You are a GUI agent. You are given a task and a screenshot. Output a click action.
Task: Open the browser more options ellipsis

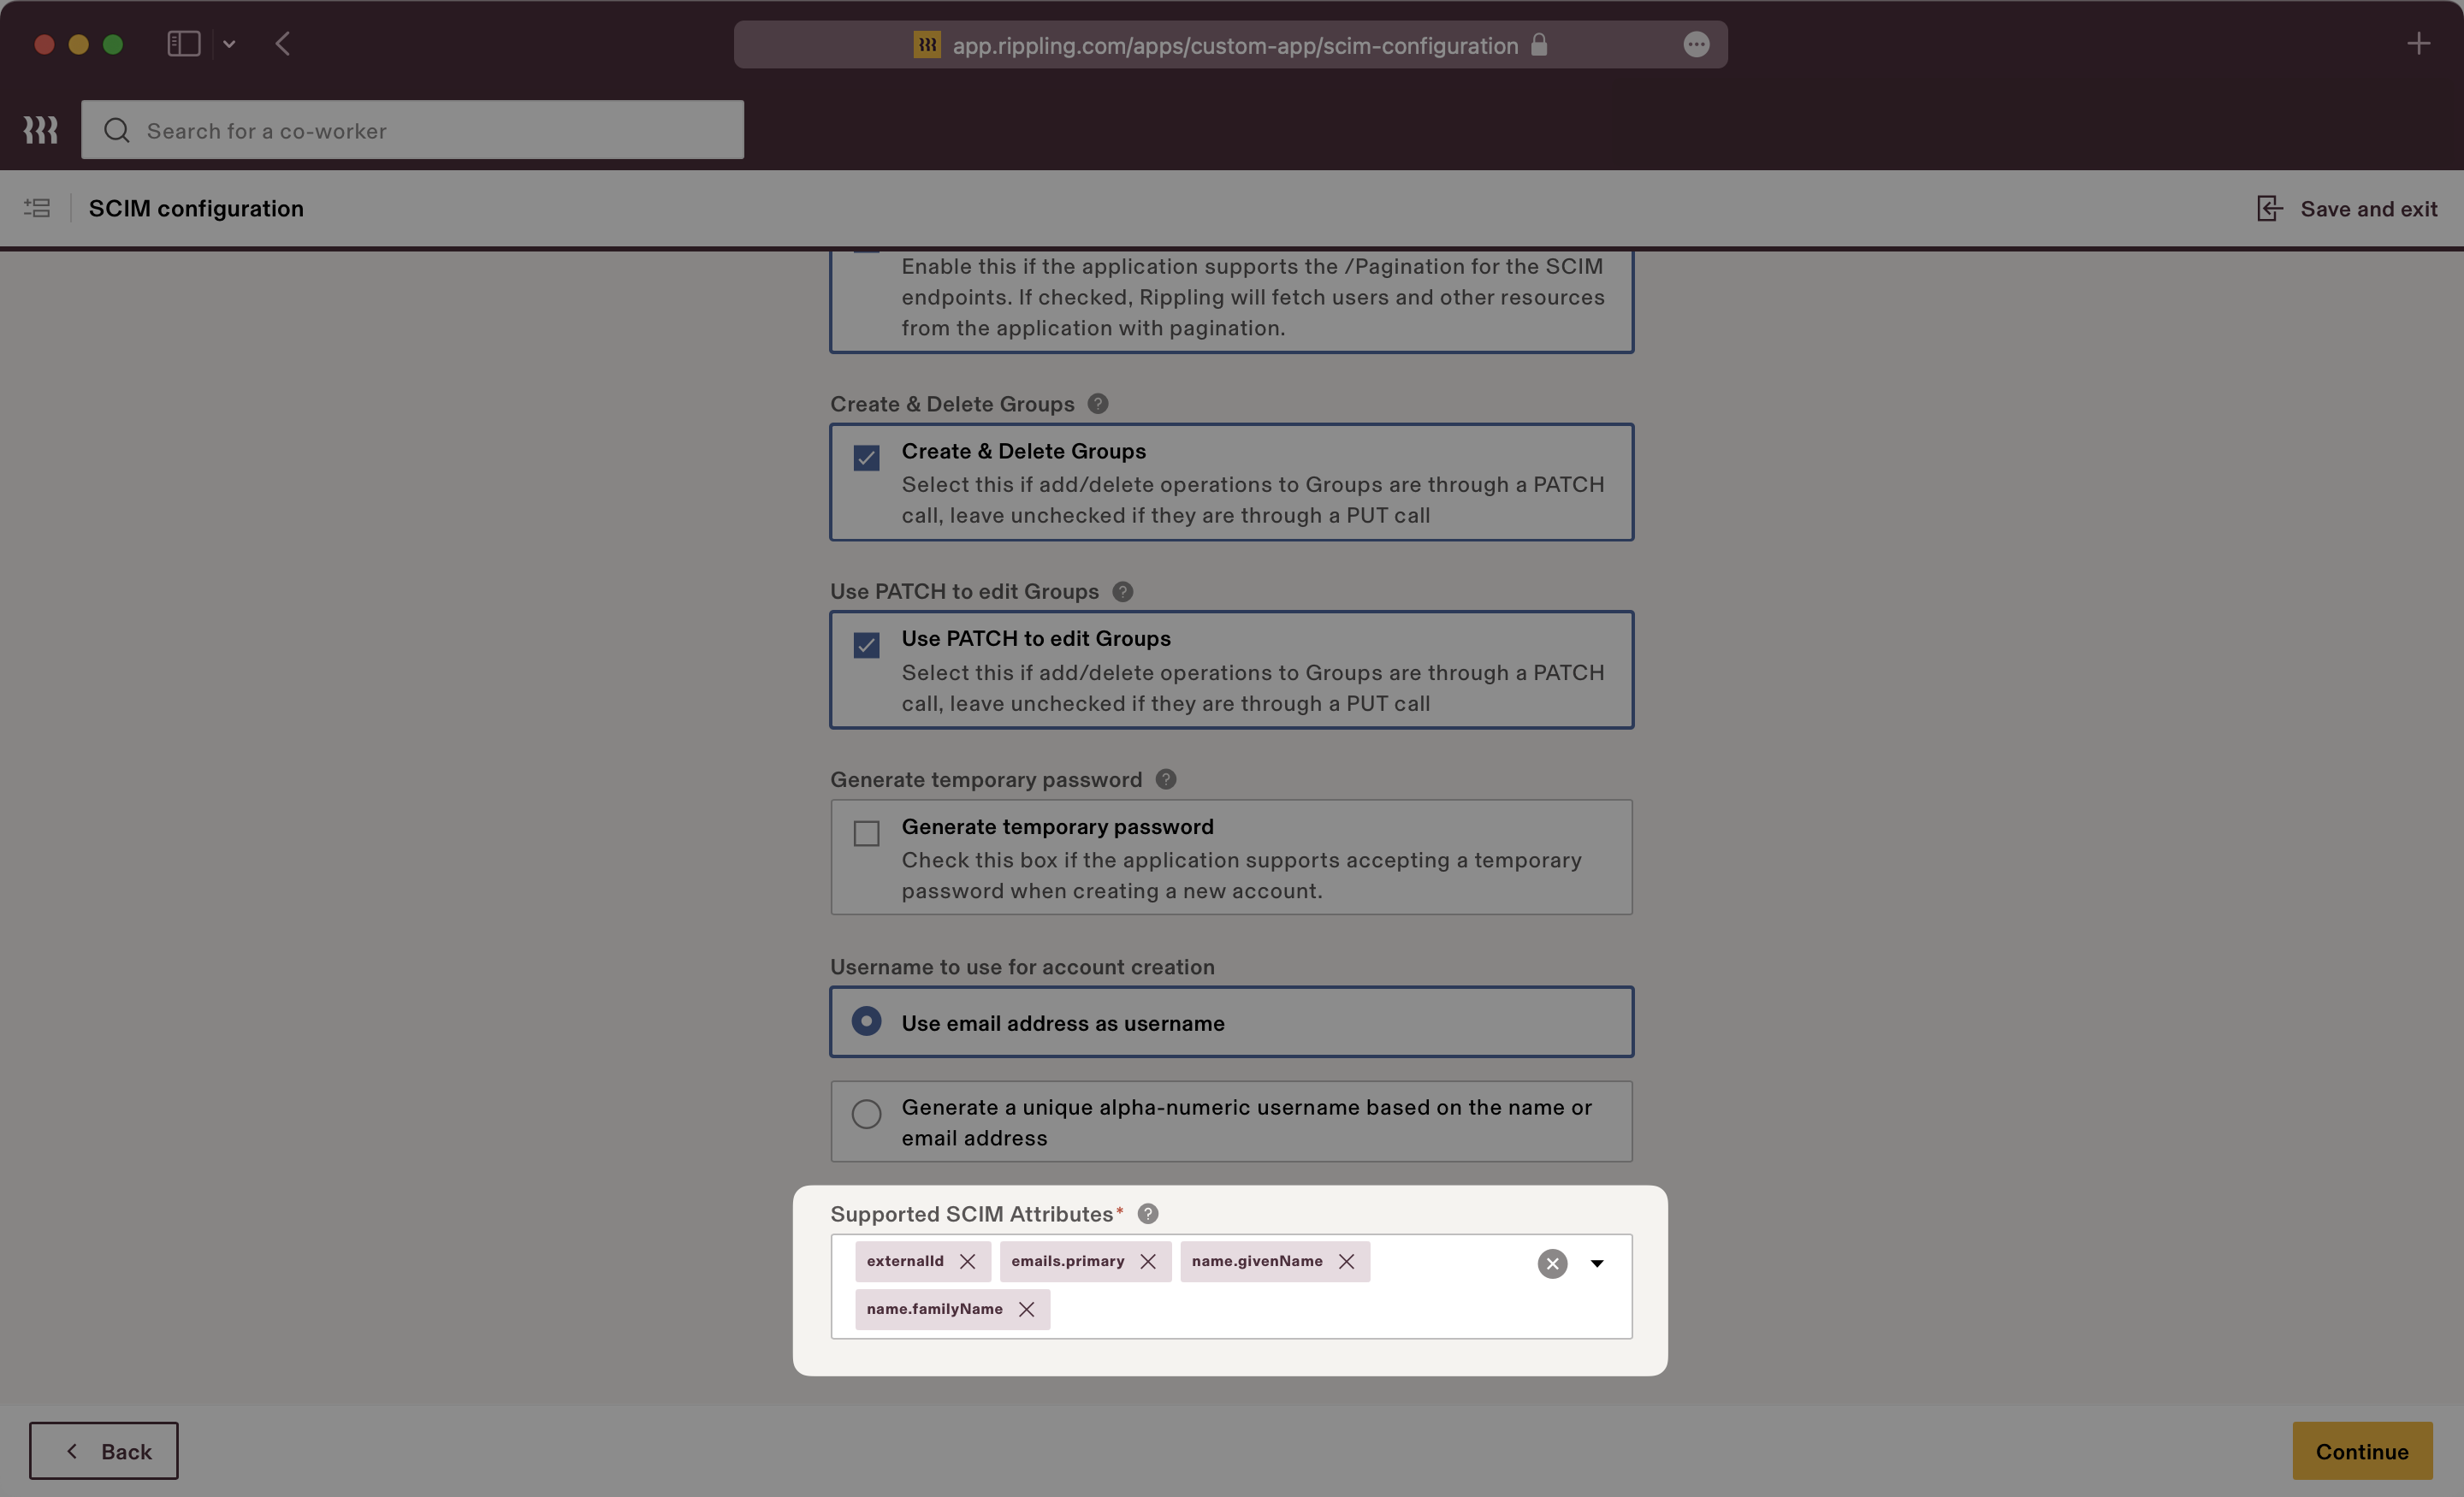[x=1697, y=44]
